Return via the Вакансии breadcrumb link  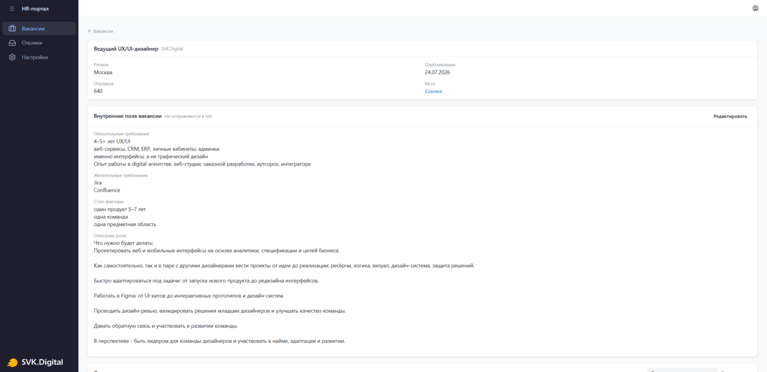[x=103, y=31]
